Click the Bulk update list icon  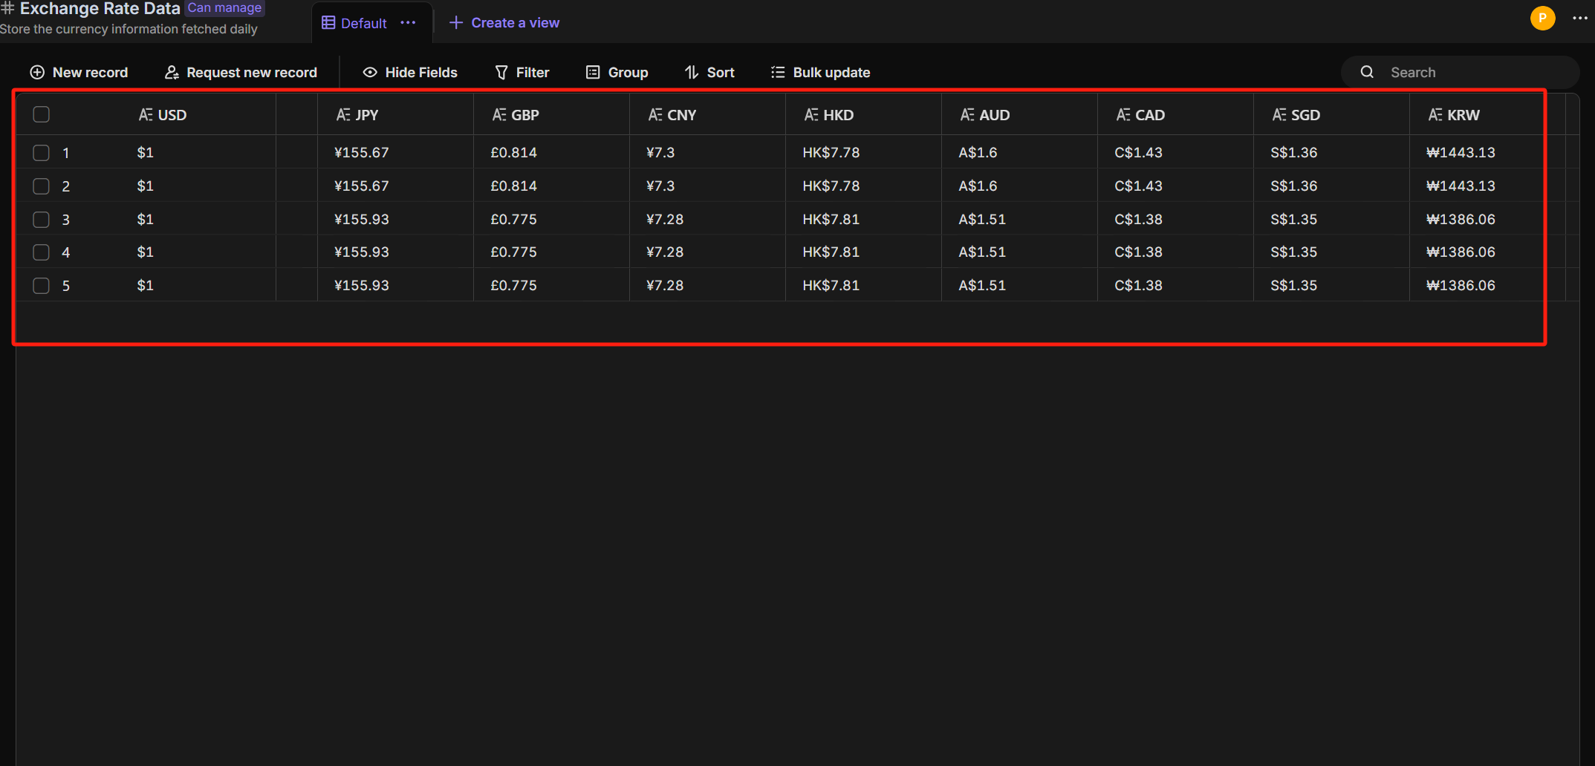tap(778, 72)
